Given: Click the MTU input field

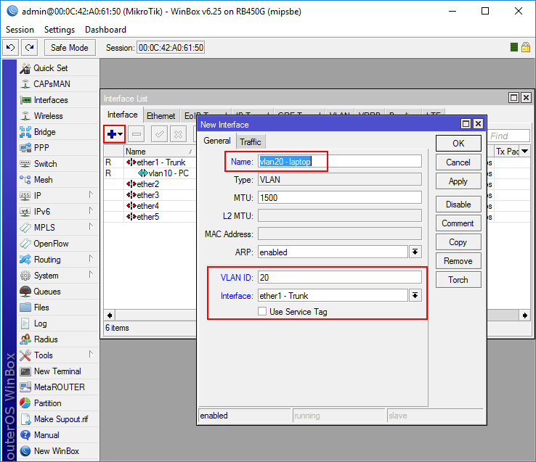Looking at the screenshot, I should [340, 198].
